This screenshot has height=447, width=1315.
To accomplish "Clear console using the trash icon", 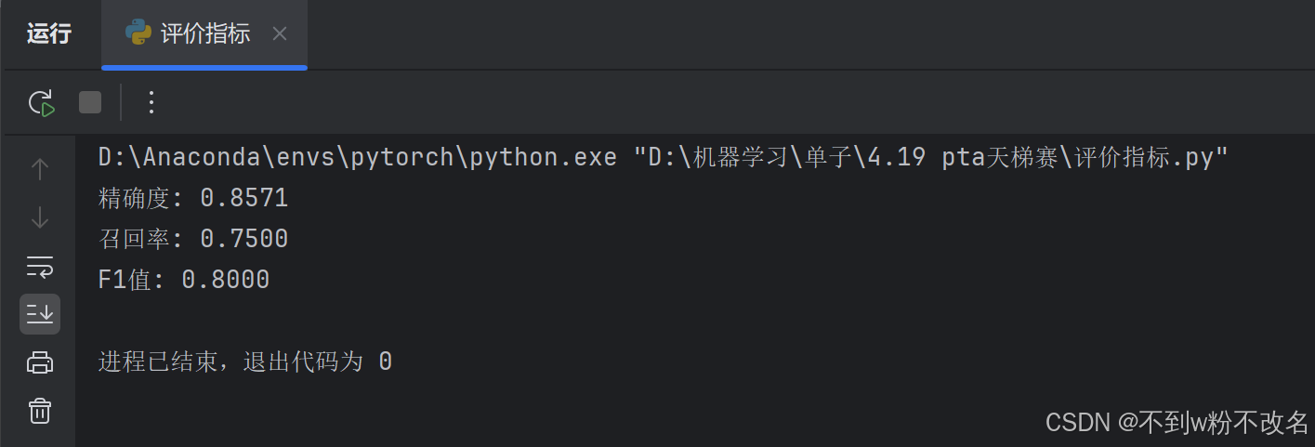I will 40,410.
